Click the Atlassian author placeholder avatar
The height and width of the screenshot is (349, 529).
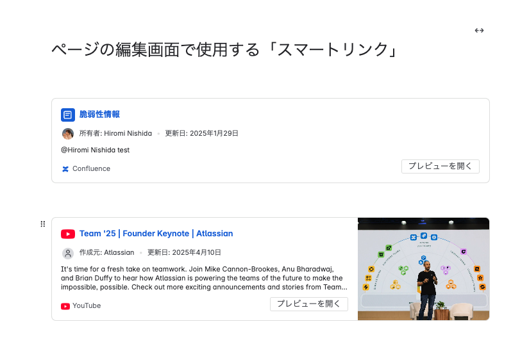coord(68,253)
